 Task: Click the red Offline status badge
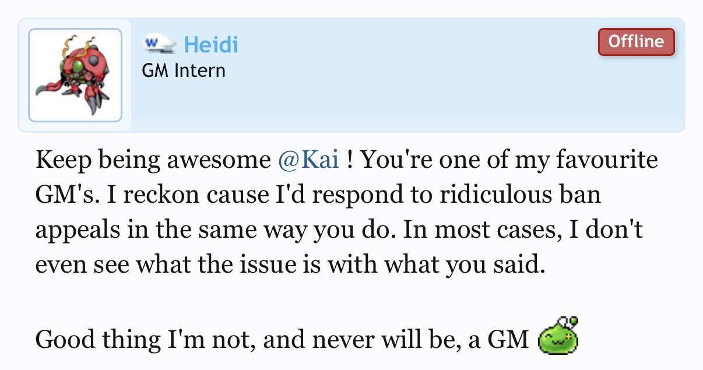[636, 42]
